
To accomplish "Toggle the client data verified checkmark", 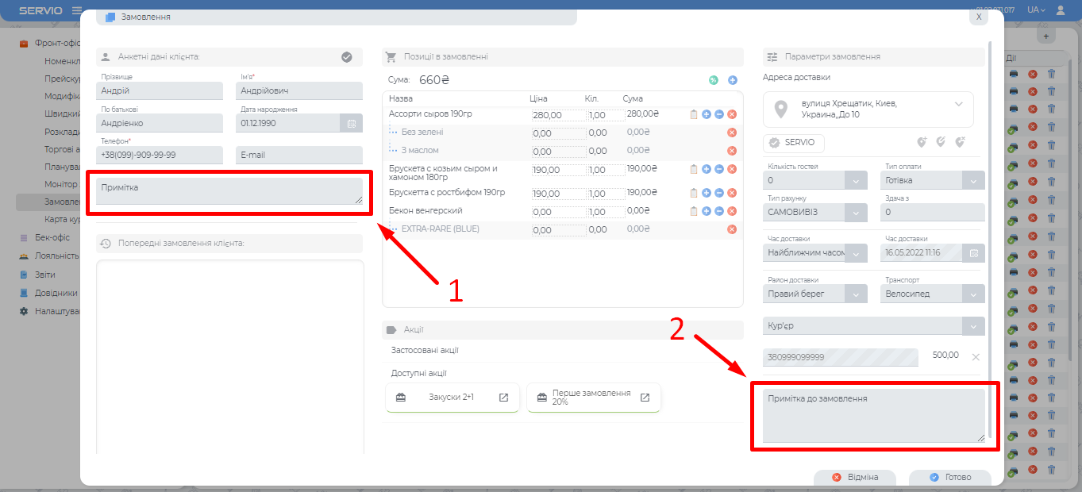I will (346, 57).
